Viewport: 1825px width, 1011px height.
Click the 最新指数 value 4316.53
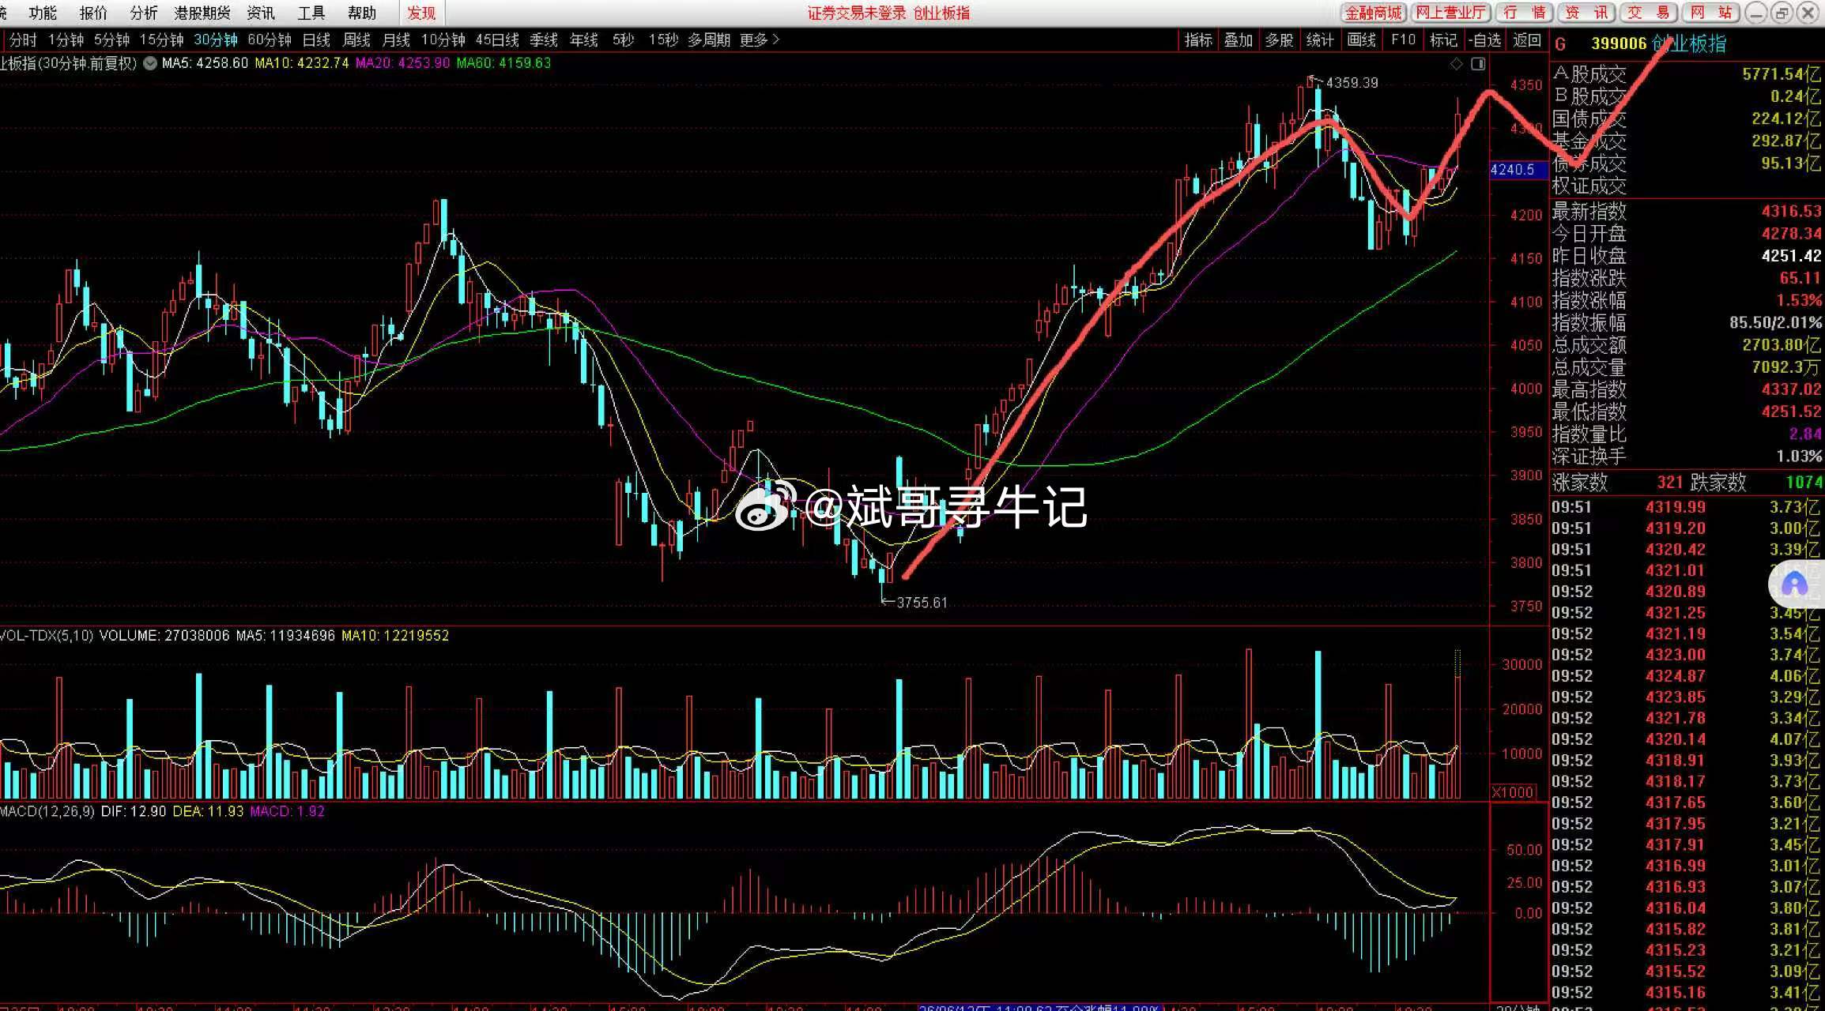click(1791, 211)
